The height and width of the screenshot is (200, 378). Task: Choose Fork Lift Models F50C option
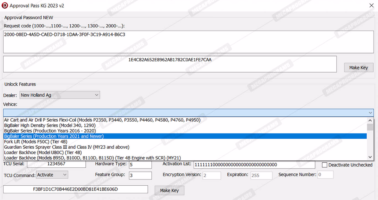pyautogui.click(x=36, y=142)
